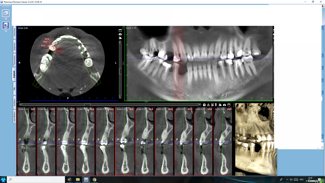
Task: Click the mirror flip icon in cross-section toolbar
Action: (208, 105)
